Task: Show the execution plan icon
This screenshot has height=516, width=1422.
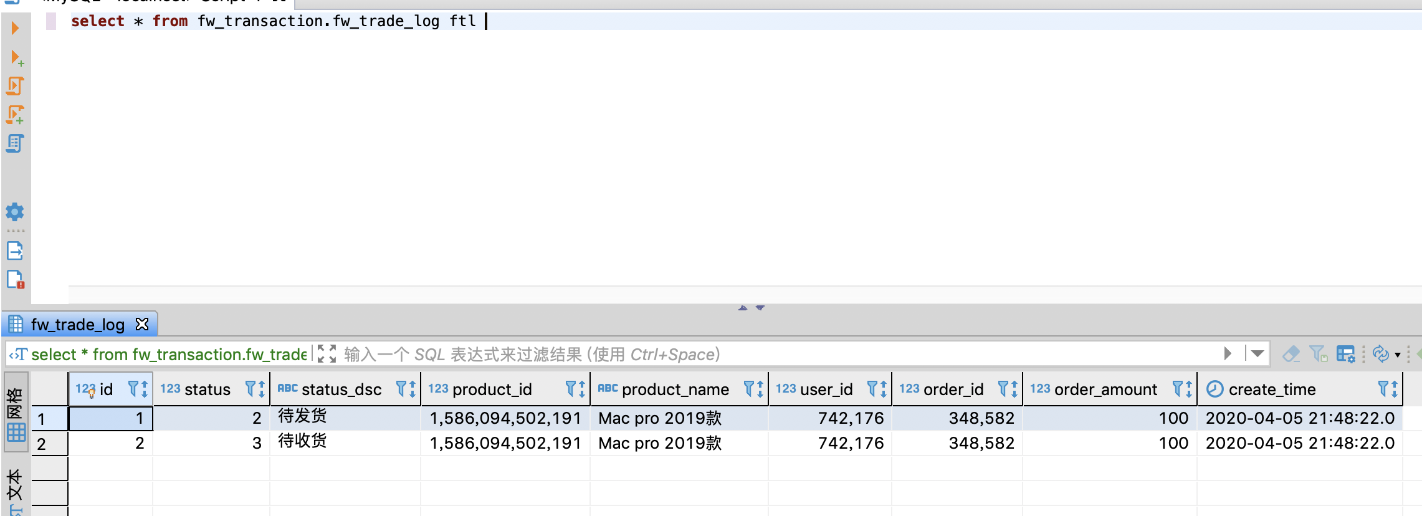Action: coord(15,143)
